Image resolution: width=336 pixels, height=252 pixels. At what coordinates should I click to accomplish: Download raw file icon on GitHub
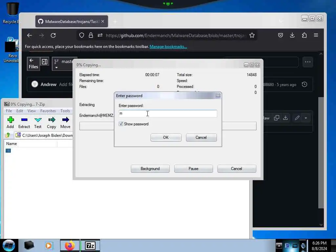click(x=285, y=118)
